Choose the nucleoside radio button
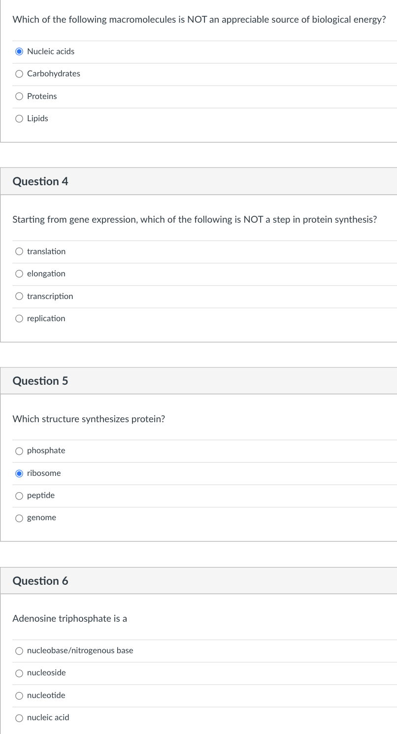The height and width of the screenshot is (734, 397). (19, 673)
